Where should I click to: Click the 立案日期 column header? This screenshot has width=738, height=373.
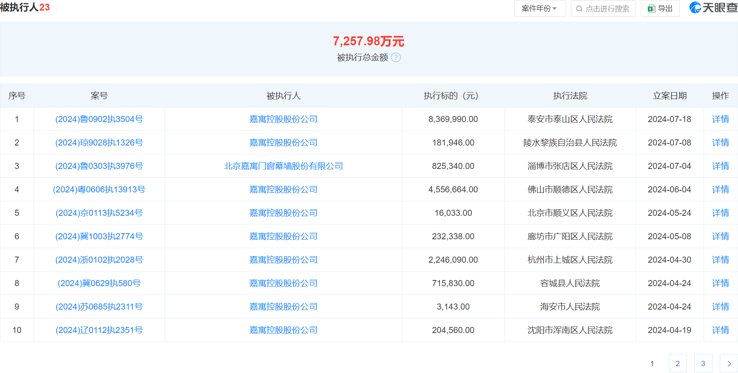click(x=670, y=96)
